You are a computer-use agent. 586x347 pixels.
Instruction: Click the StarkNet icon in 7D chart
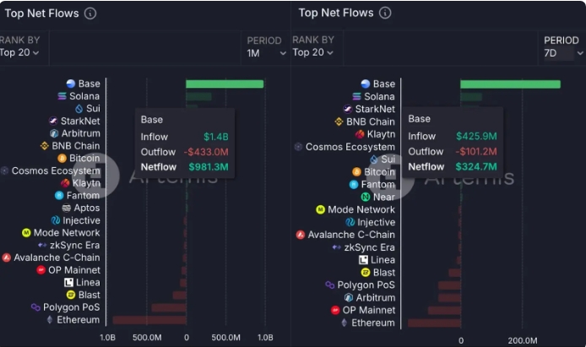[348, 109]
